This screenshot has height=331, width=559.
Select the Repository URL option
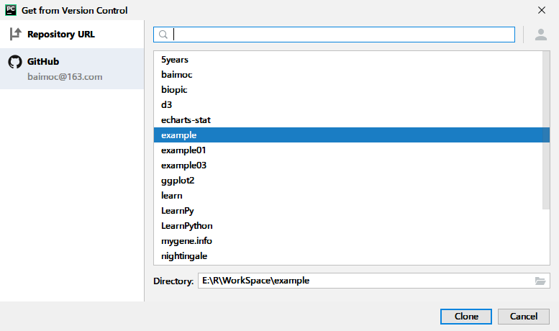coord(72,35)
